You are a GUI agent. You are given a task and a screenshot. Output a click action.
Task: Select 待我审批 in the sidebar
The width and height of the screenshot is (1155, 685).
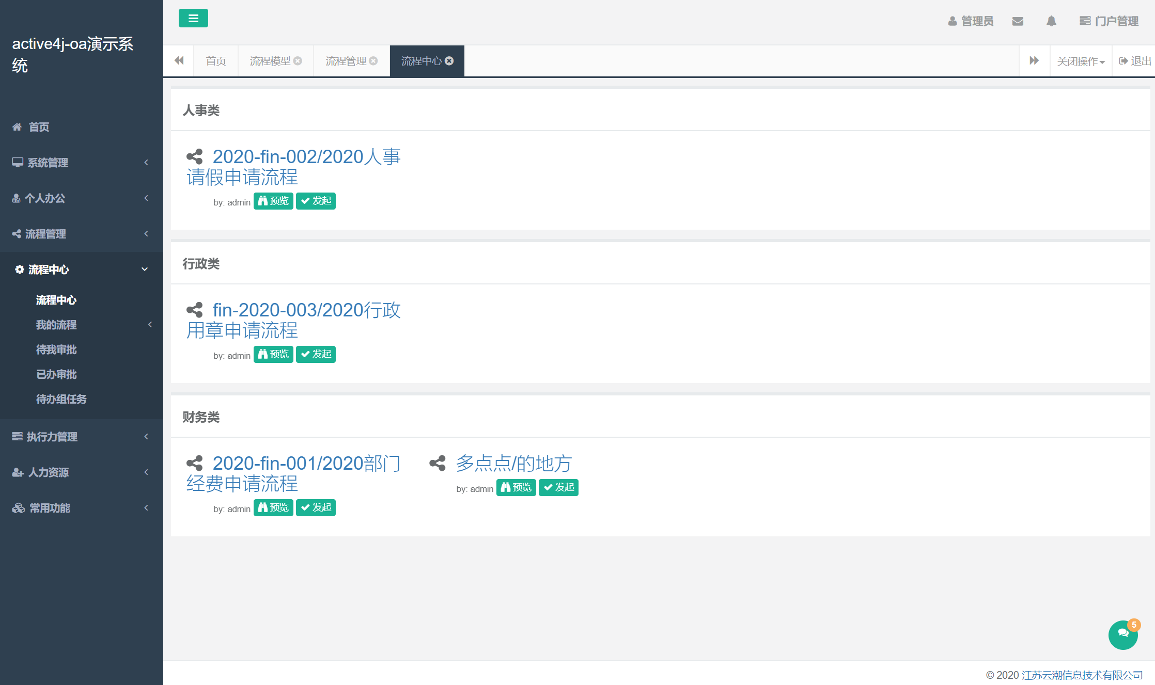(x=56, y=349)
